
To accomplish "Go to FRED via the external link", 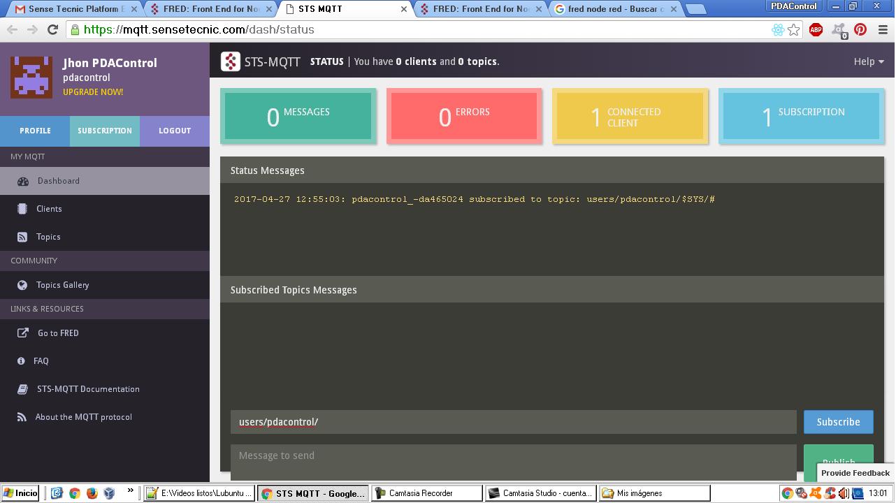I will coord(105,333).
